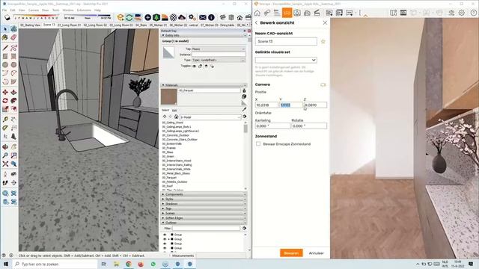Expand the Components tray panel
Viewport: 479px width, 269px height.
[x=204, y=194]
